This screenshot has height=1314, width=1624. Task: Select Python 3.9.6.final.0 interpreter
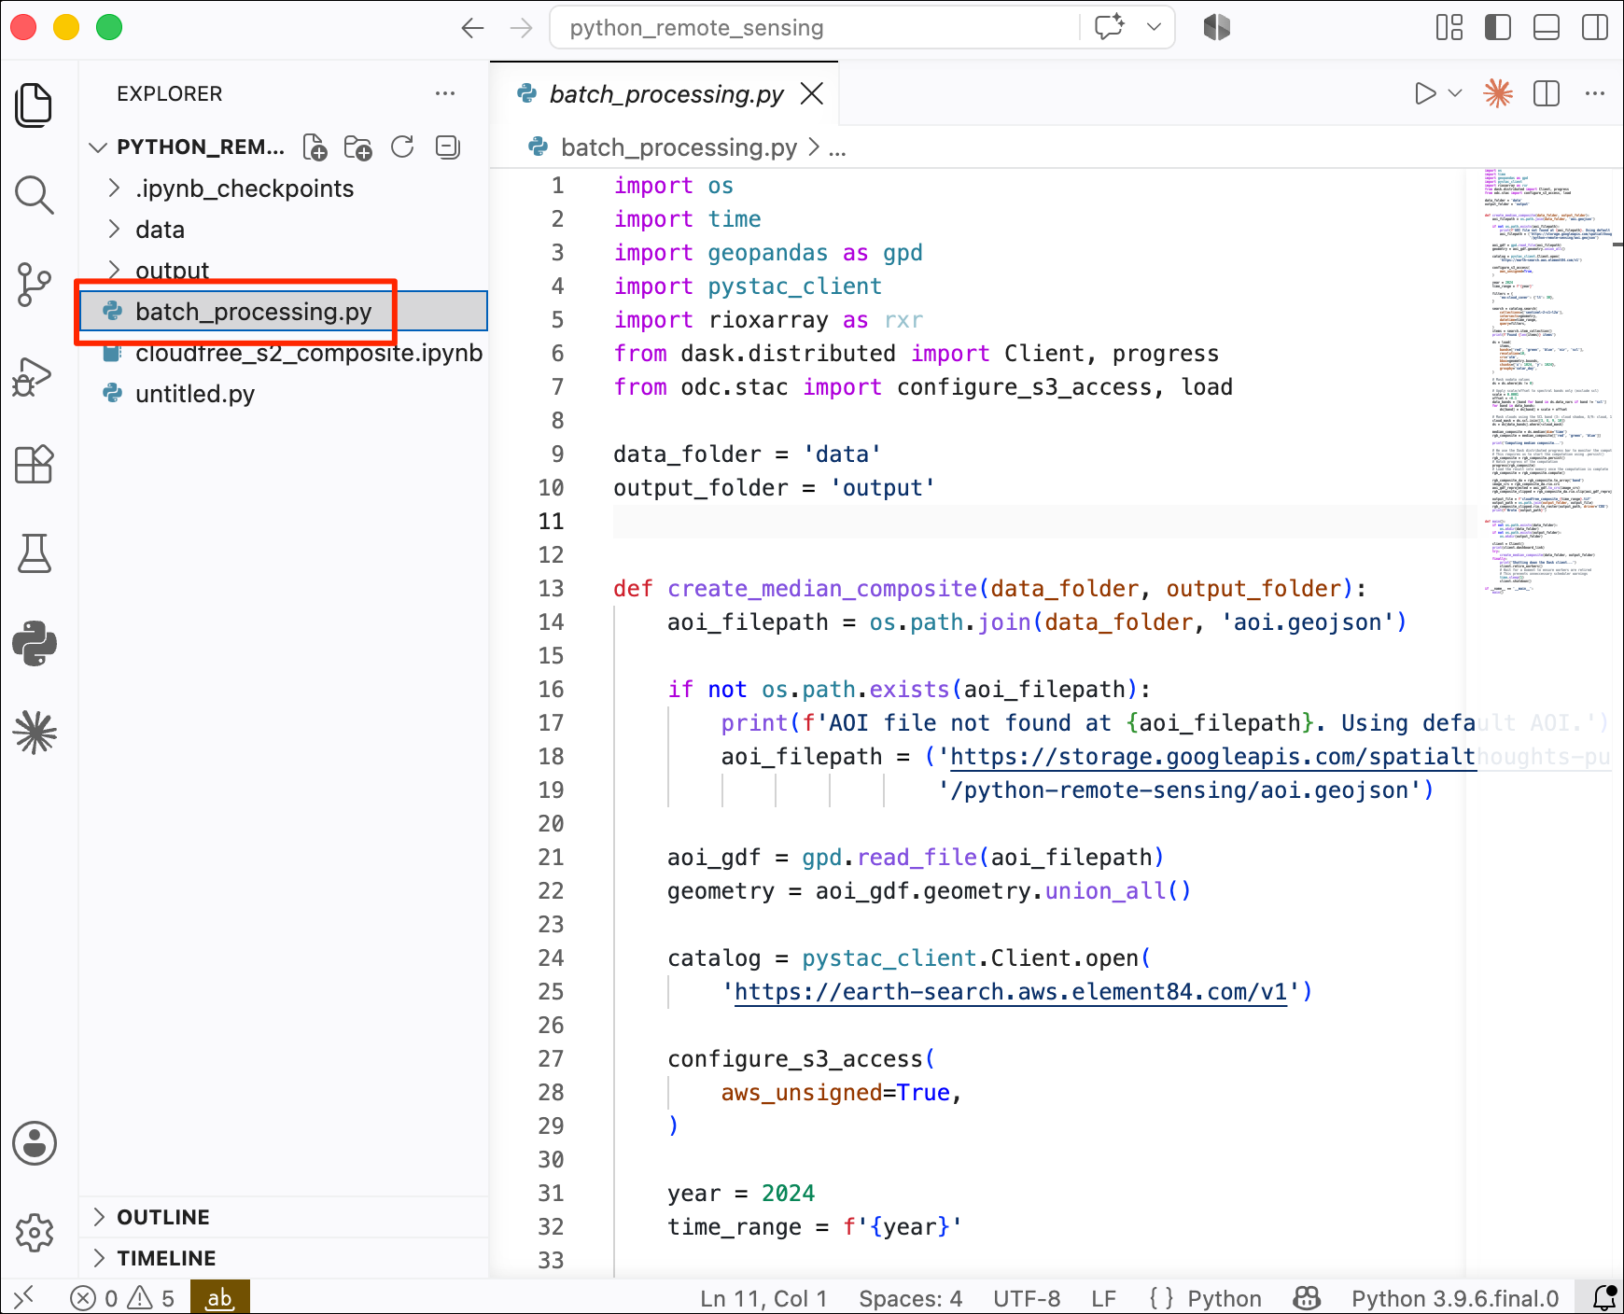coord(1455,1298)
